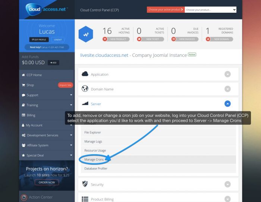The image size is (261, 202).
Task: Click the Action Center circular icon
Action: [24, 198]
